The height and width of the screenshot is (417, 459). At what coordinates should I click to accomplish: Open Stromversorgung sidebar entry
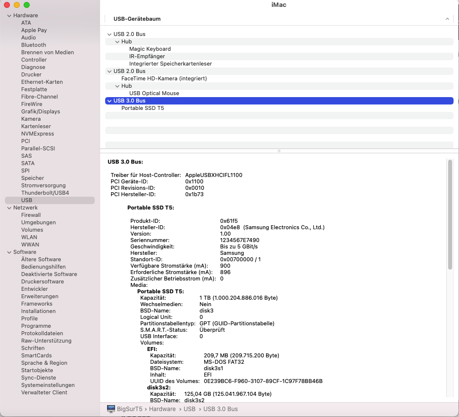click(x=43, y=185)
